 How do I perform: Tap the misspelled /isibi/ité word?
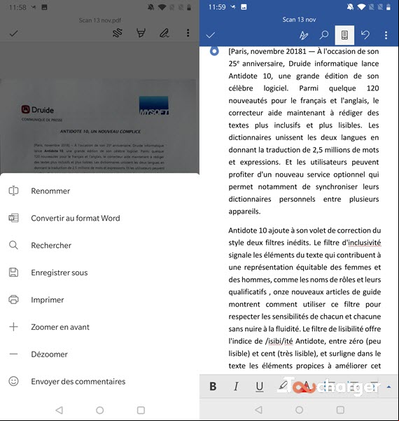279,341
